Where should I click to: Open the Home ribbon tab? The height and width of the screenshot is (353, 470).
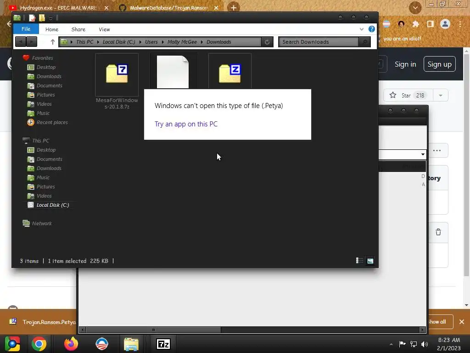[x=51, y=29]
